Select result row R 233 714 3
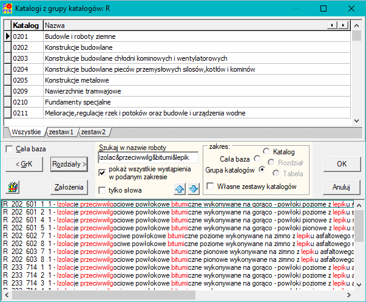This screenshot has height=302, width=366. pyautogui.click(x=178, y=283)
